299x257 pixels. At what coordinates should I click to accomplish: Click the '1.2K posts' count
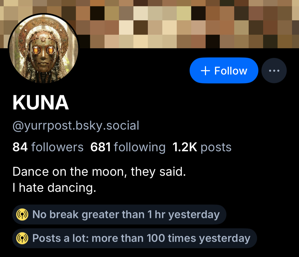(202, 147)
